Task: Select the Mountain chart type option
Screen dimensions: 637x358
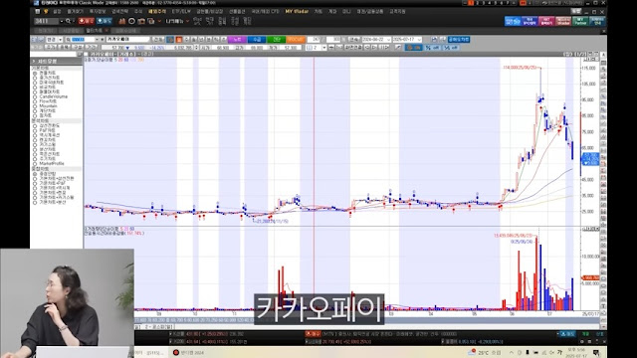Action: [x=35, y=106]
